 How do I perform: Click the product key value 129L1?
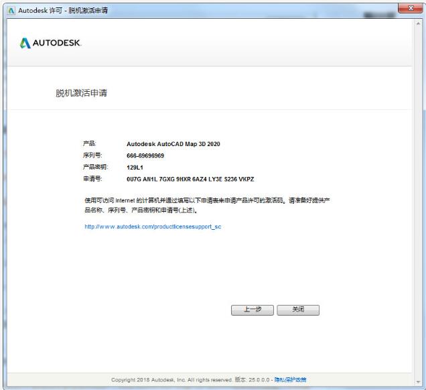136,168
